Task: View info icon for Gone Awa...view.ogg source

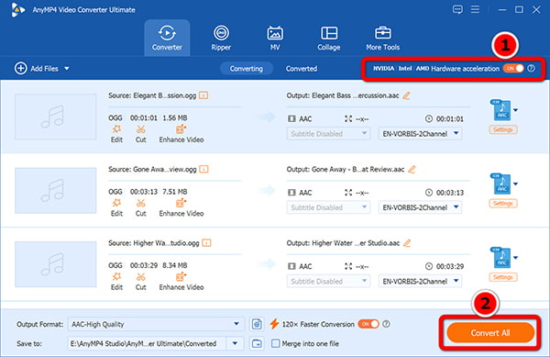Action: 203,169
